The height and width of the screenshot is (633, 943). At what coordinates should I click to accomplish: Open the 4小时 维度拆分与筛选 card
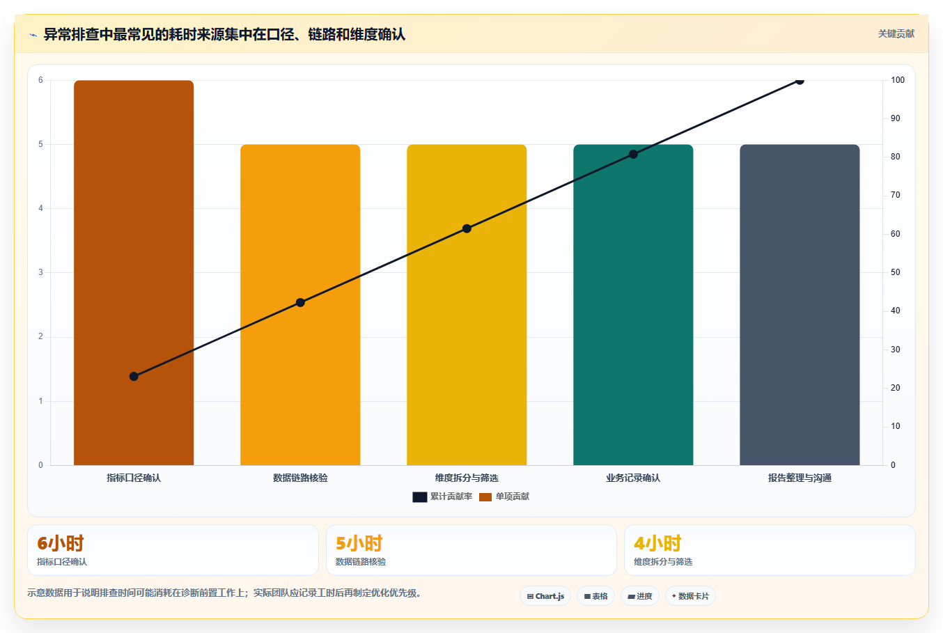pyautogui.click(x=770, y=550)
